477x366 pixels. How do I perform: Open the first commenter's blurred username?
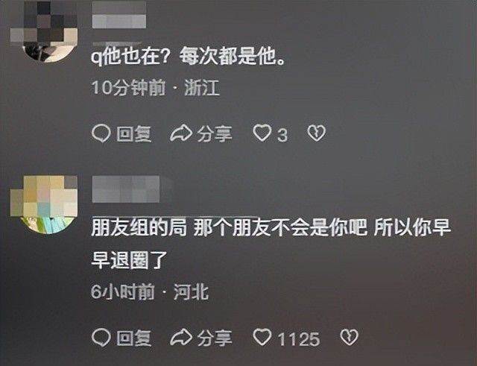coord(119,15)
